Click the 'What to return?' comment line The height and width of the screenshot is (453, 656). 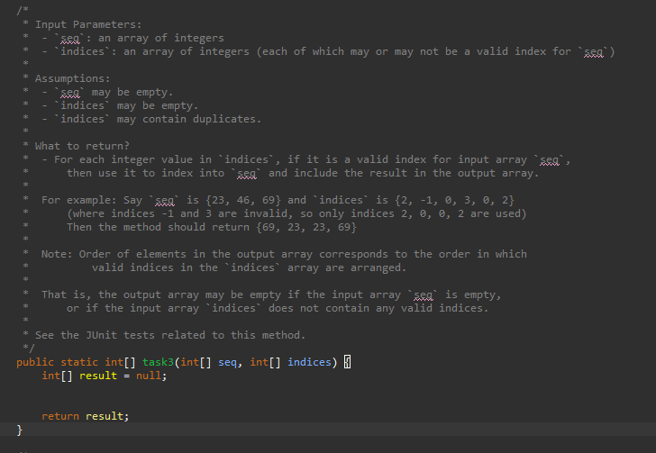pyautogui.click(x=82, y=146)
